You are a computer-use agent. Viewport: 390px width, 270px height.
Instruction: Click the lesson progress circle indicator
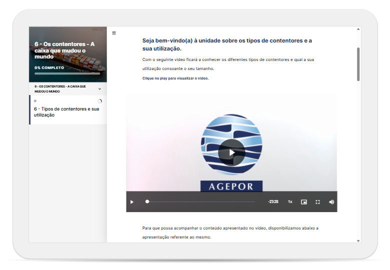tap(99, 101)
